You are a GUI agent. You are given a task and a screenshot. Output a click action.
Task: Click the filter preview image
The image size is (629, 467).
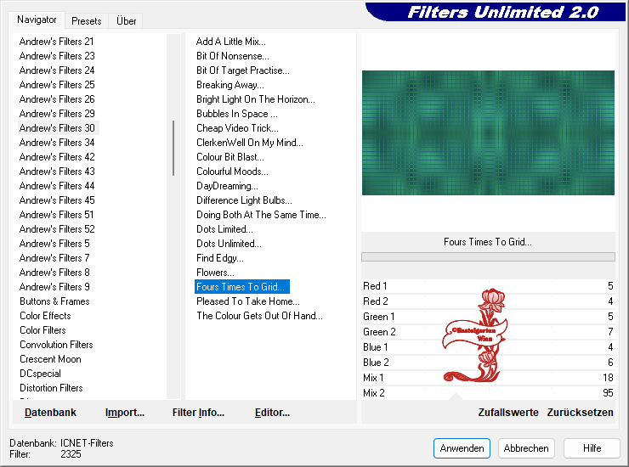tap(488, 132)
